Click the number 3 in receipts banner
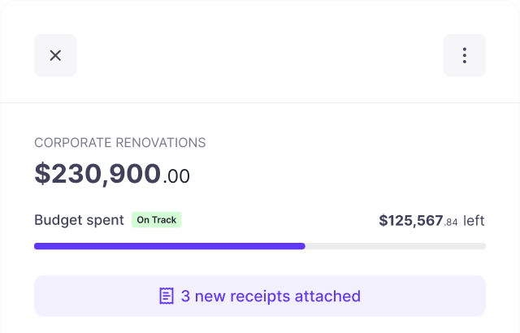The height and width of the screenshot is (333, 520). click(x=186, y=296)
